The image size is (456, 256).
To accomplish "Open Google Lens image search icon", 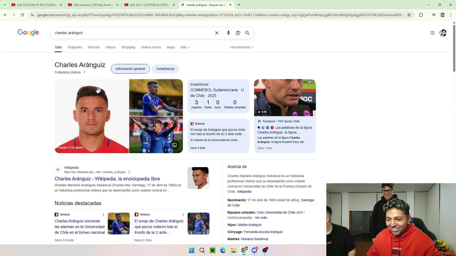I will (238, 33).
